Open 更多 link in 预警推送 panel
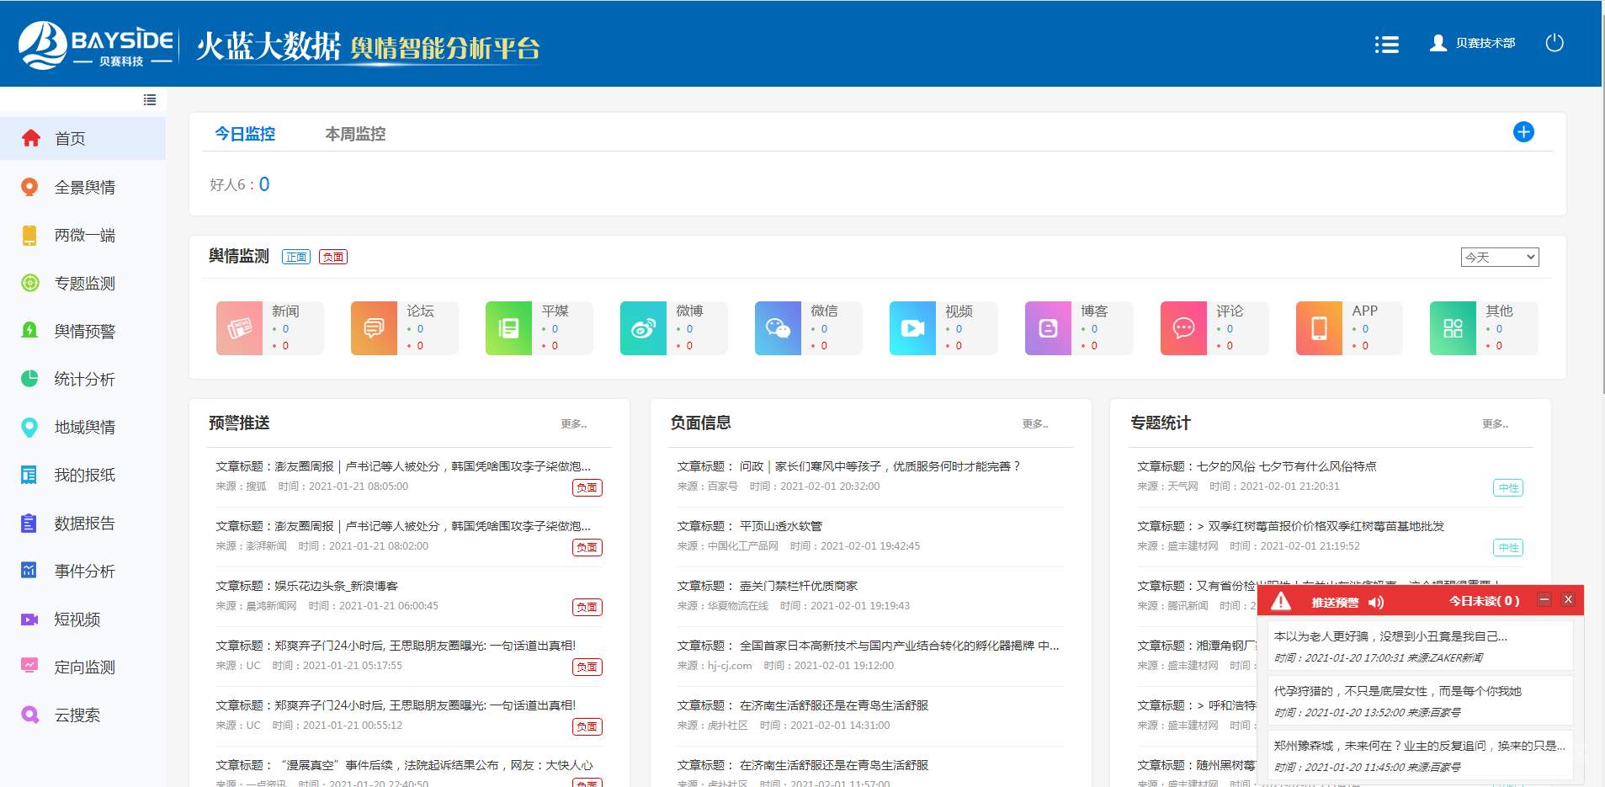 coord(574,423)
